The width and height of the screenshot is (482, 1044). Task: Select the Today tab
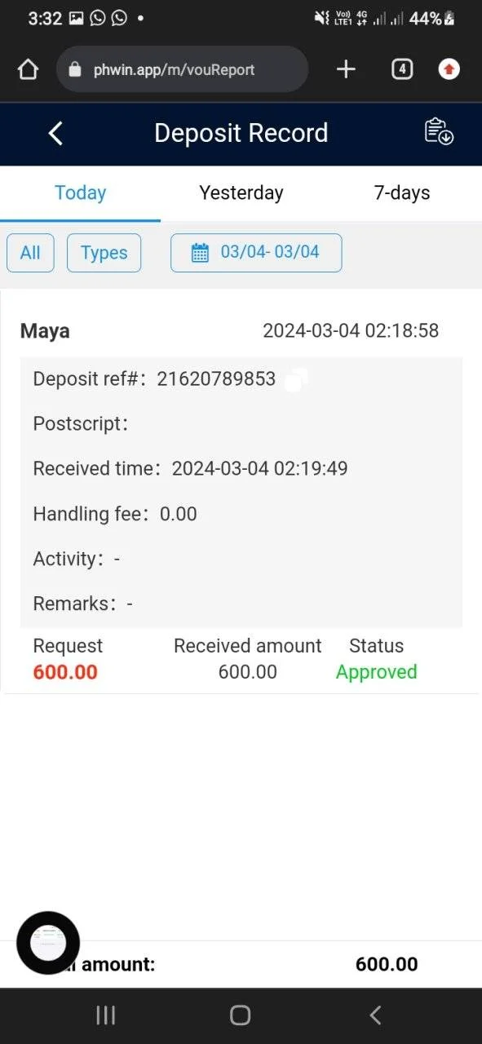click(80, 193)
